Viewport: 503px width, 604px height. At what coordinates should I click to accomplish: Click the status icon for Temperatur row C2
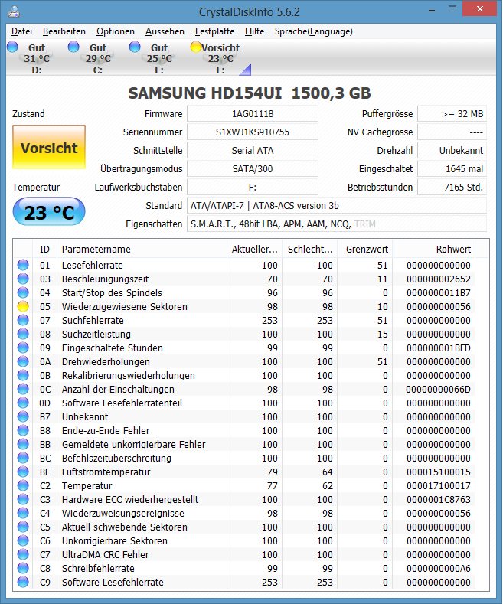(23, 486)
